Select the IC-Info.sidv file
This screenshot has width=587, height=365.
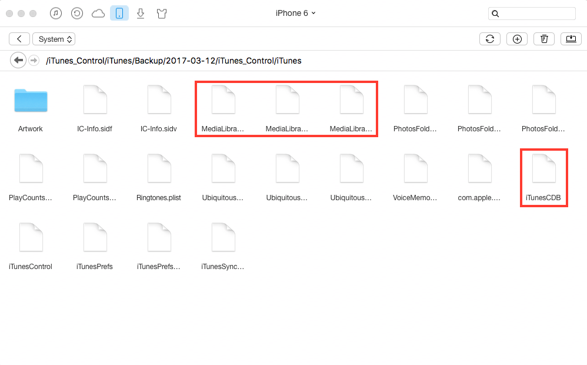[159, 109]
